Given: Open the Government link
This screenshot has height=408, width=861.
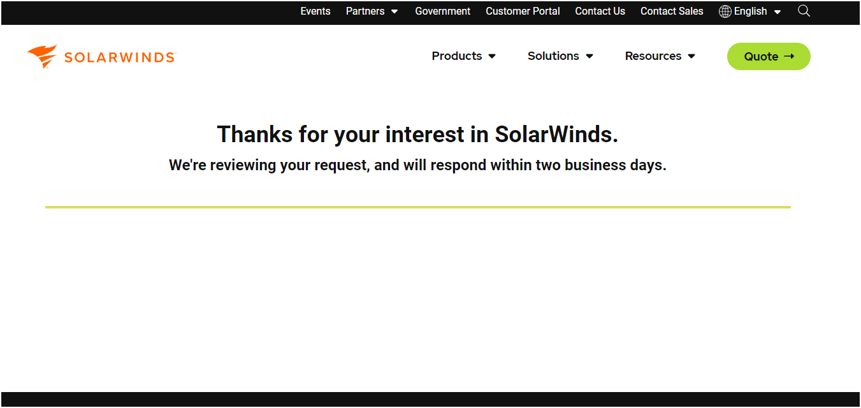Looking at the screenshot, I should click(x=442, y=11).
